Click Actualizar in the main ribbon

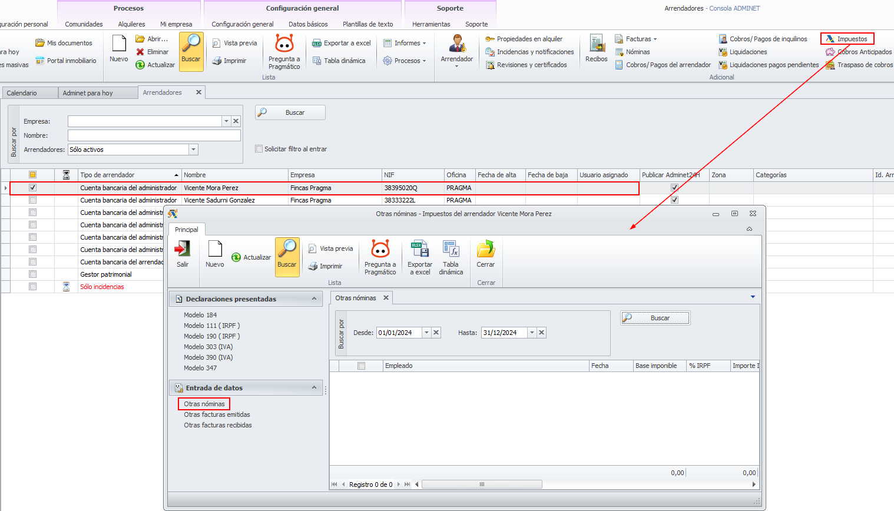155,65
